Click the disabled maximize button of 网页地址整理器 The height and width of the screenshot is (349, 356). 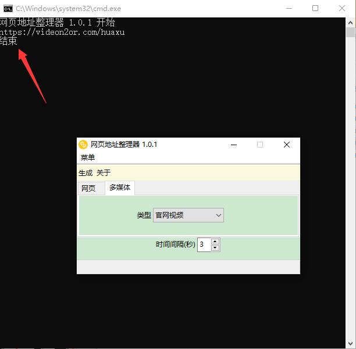pos(260,145)
